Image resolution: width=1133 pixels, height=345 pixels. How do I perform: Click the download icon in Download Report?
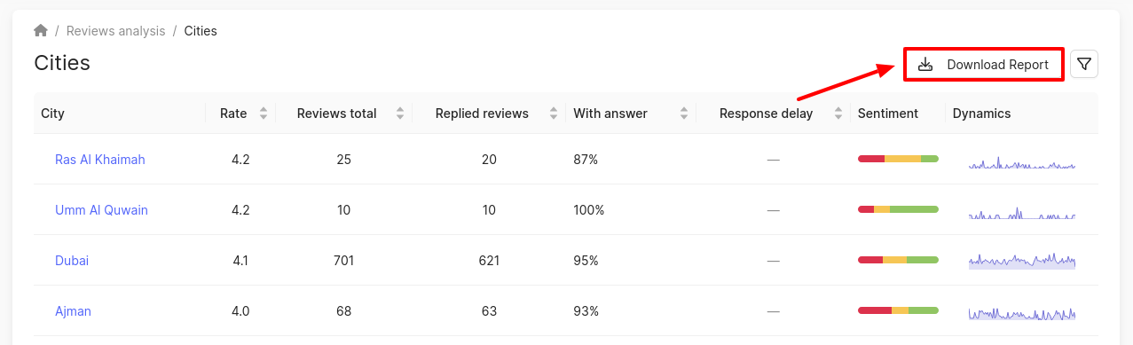pyautogui.click(x=925, y=65)
